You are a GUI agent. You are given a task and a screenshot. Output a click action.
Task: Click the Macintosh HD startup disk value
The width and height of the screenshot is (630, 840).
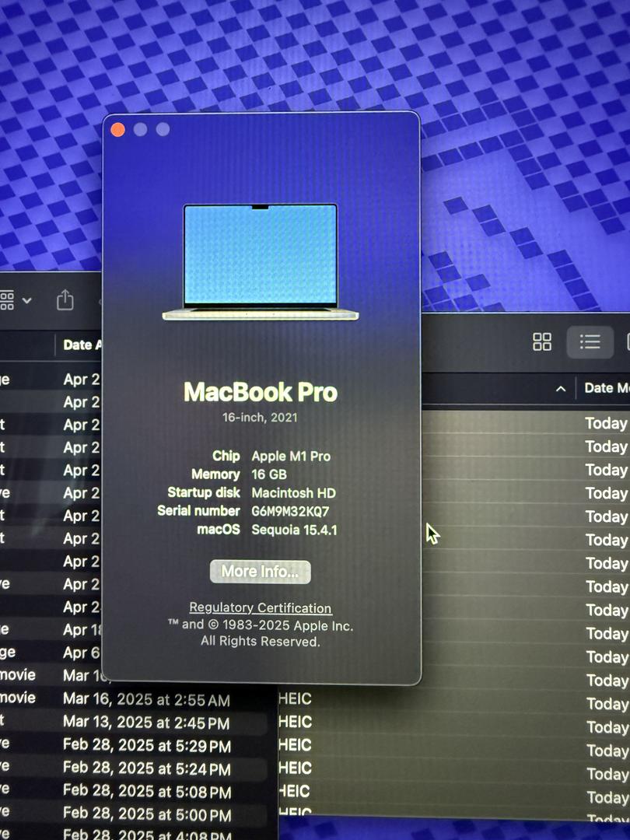click(293, 493)
